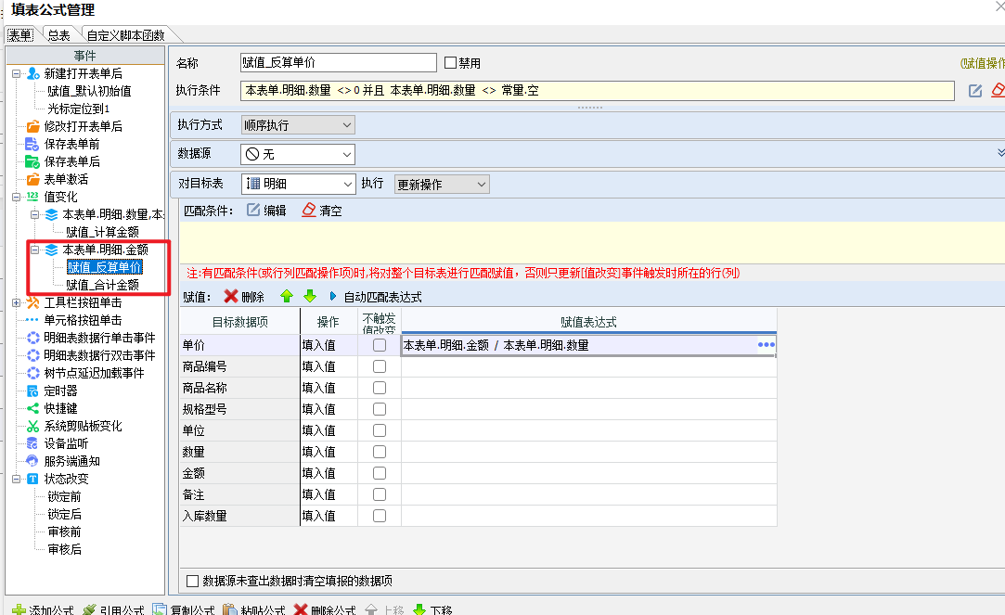Open the 更新操作 execution dropdown

442,185
